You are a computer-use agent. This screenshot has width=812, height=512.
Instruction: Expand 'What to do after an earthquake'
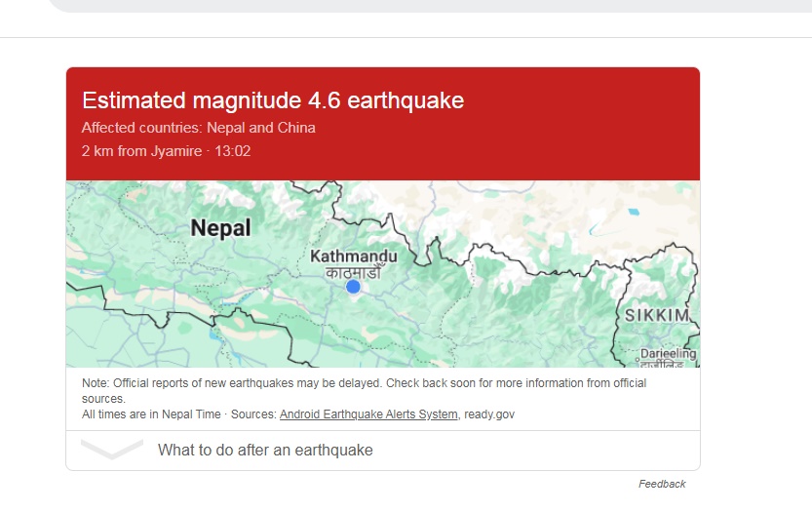point(265,451)
